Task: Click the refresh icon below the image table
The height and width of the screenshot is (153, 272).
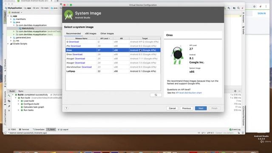Action: tap(156, 95)
